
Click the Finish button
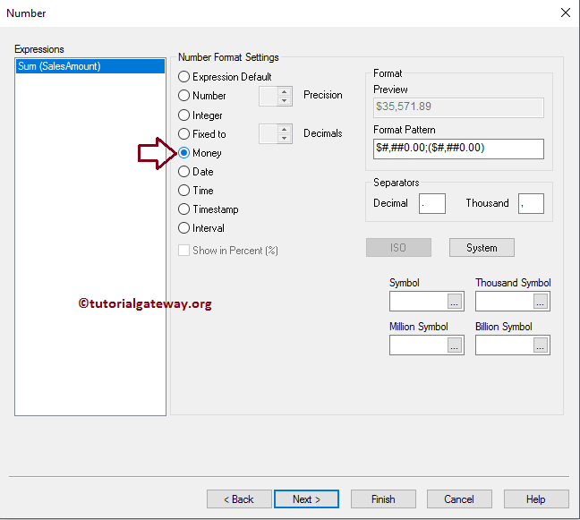(383, 499)
